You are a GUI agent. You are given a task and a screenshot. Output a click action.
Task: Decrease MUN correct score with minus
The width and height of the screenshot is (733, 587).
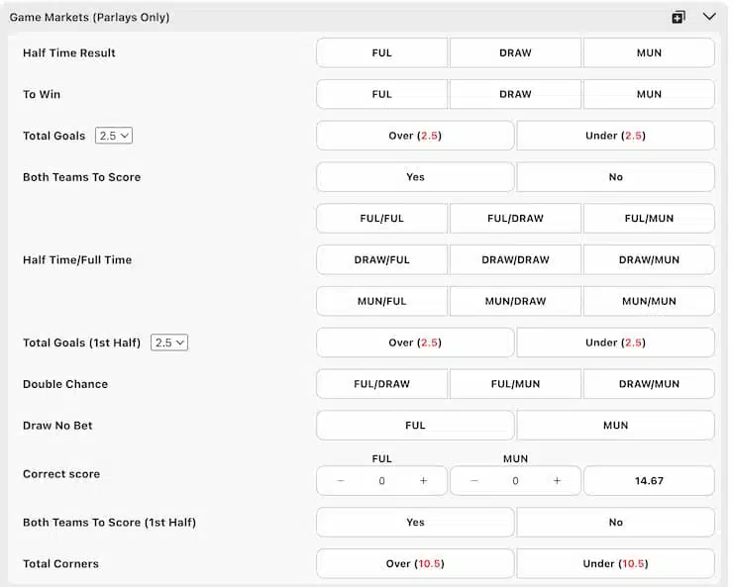tap(474, 480)
